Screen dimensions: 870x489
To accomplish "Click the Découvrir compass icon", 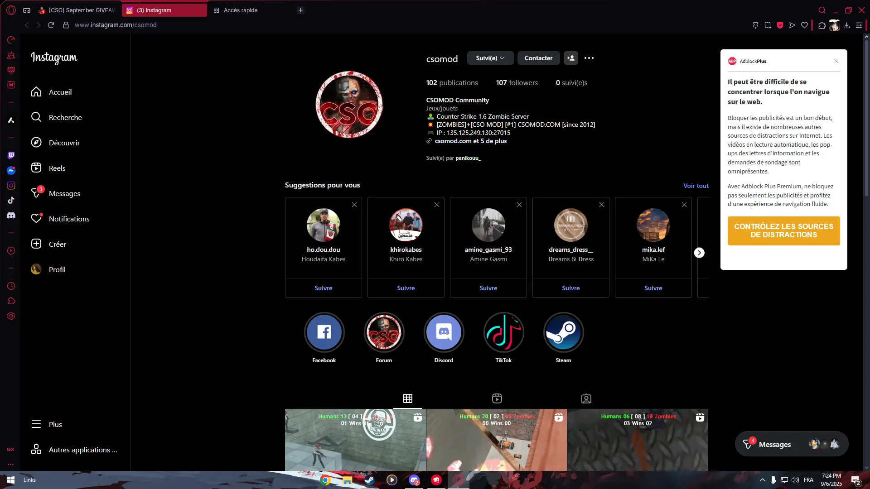I will pos(36,143).
